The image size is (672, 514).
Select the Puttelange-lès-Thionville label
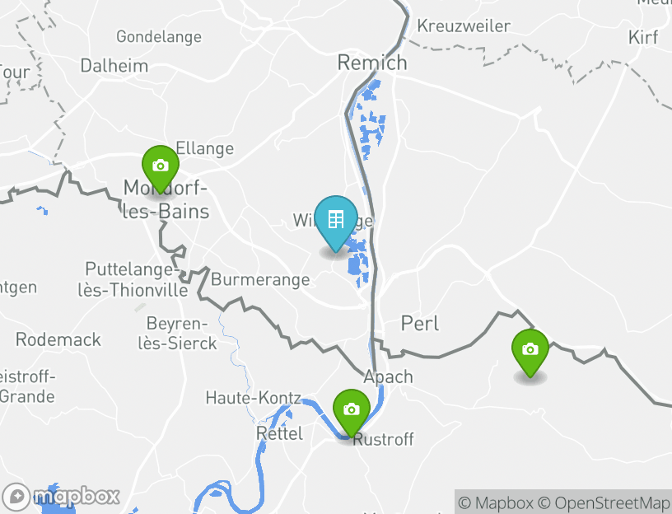click(x=133, y=279)
